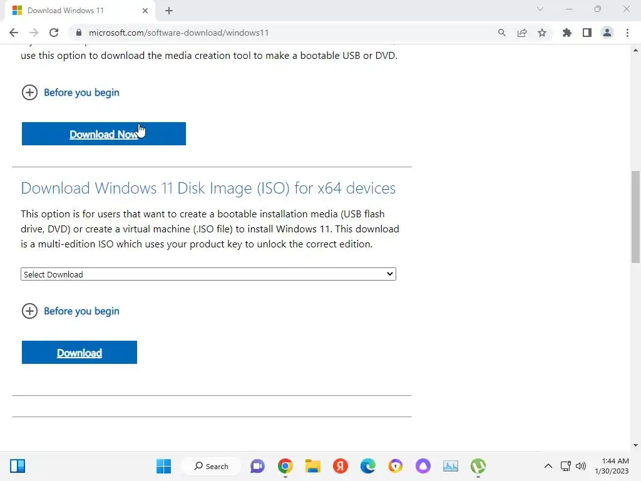641x481 pixels.
Task: Launch the Chat app from taskbar
Action: click(257, 466)
